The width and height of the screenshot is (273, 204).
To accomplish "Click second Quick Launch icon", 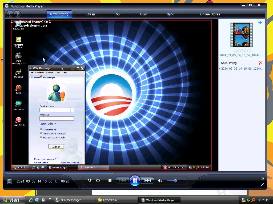I will pyautogui.click(x=37, y=200).
